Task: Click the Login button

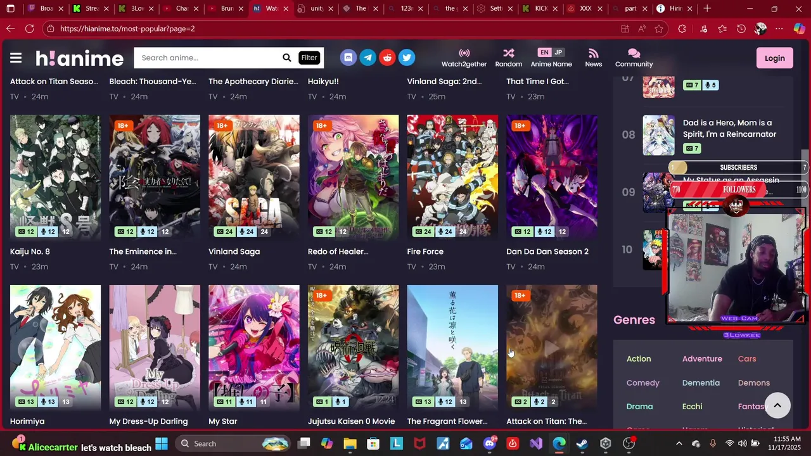Action: click(774, 58)
